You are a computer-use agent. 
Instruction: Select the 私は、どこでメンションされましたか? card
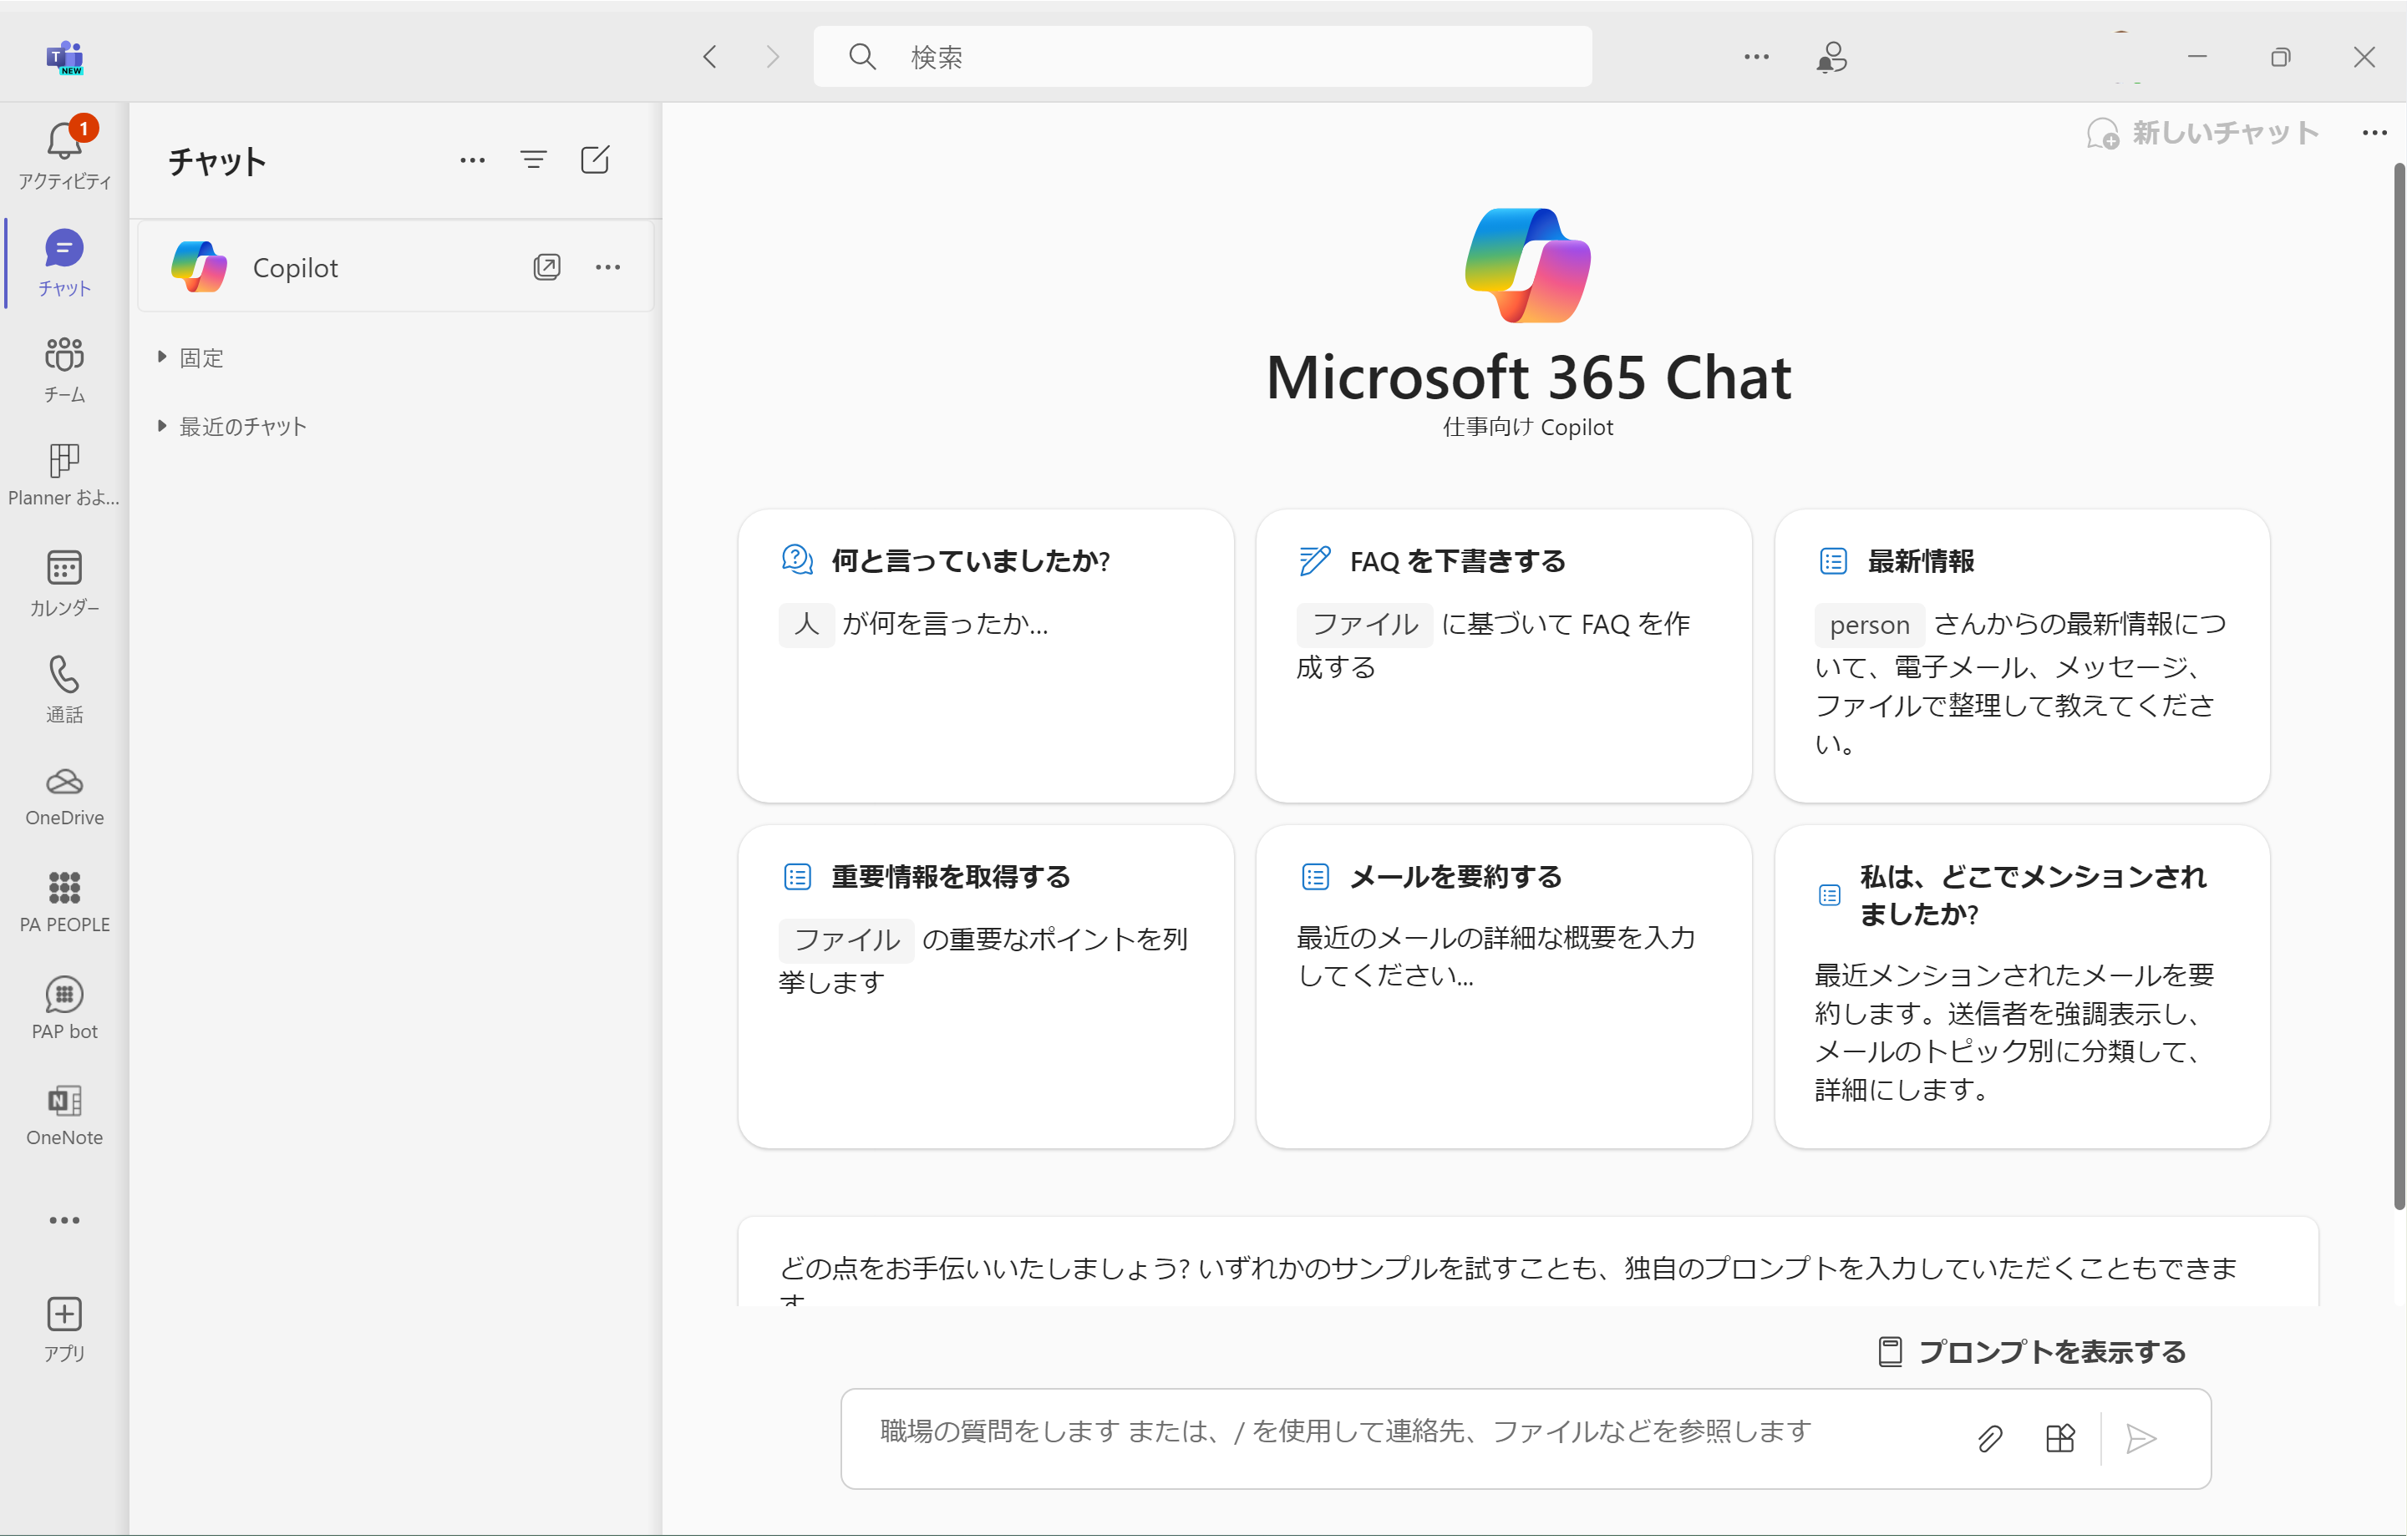(x=2022, y=987)
